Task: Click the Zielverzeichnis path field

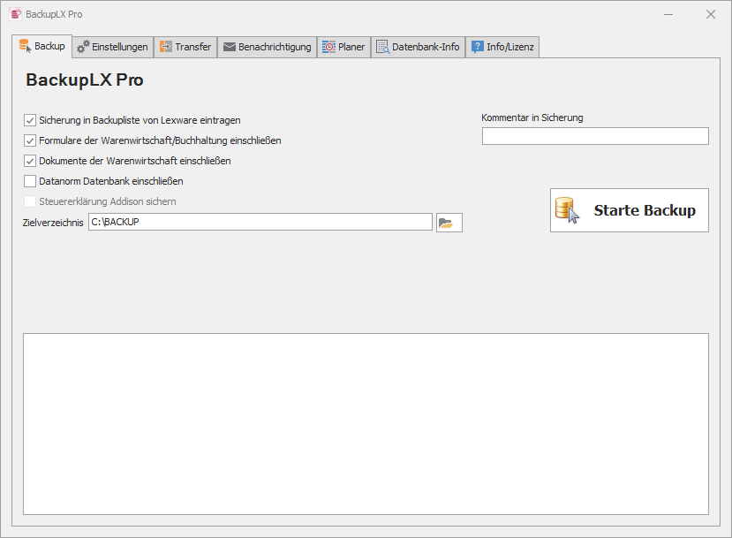Action: click(260, 222)
